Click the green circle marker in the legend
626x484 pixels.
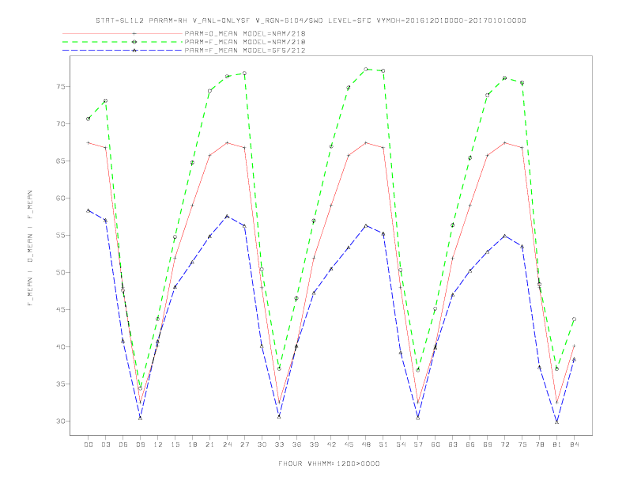pyautogui.click(x=134, y=42)
